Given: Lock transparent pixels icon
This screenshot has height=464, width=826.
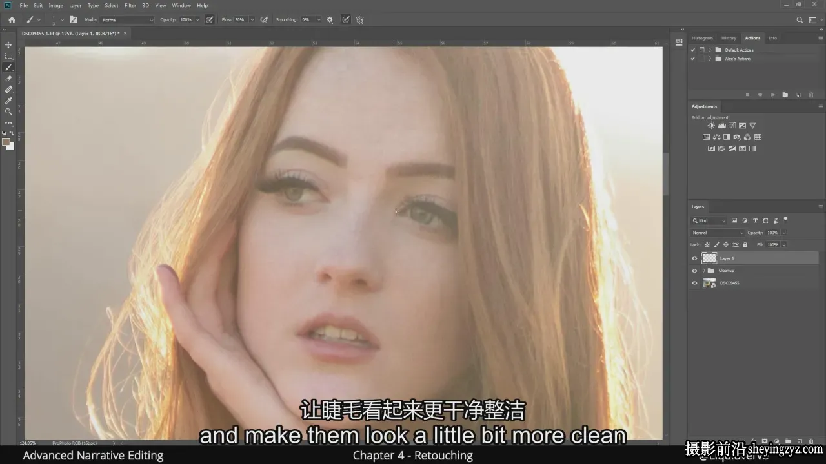Looking at the screenshot, I should (x=707, y=245).
